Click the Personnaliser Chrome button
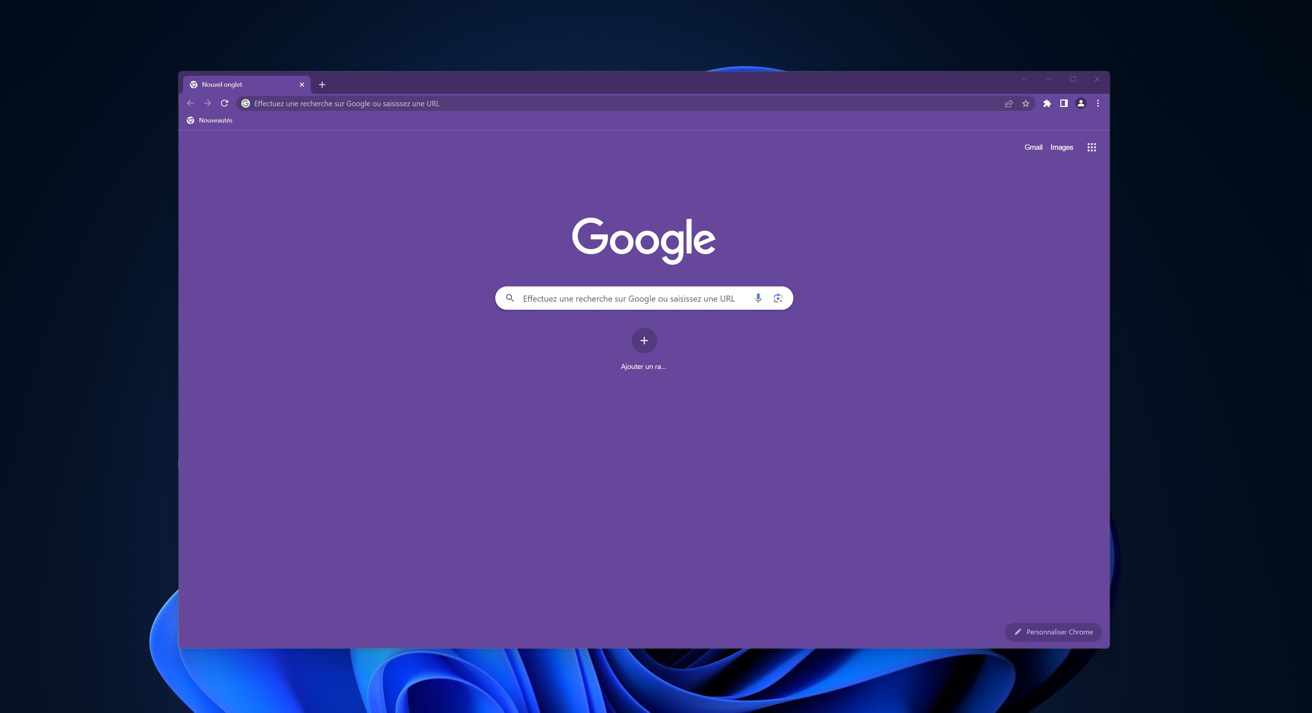This screenshot has width=1312, height=713. coord(1052,632)
